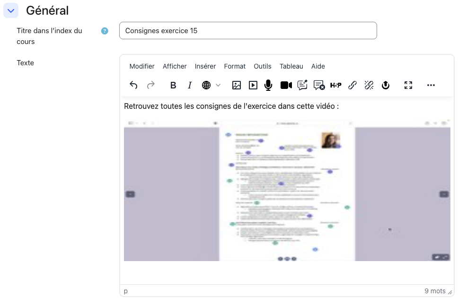Screen dimensions: 458x298
Task: Insert a link with chain icon
Action: click(352, 85)
